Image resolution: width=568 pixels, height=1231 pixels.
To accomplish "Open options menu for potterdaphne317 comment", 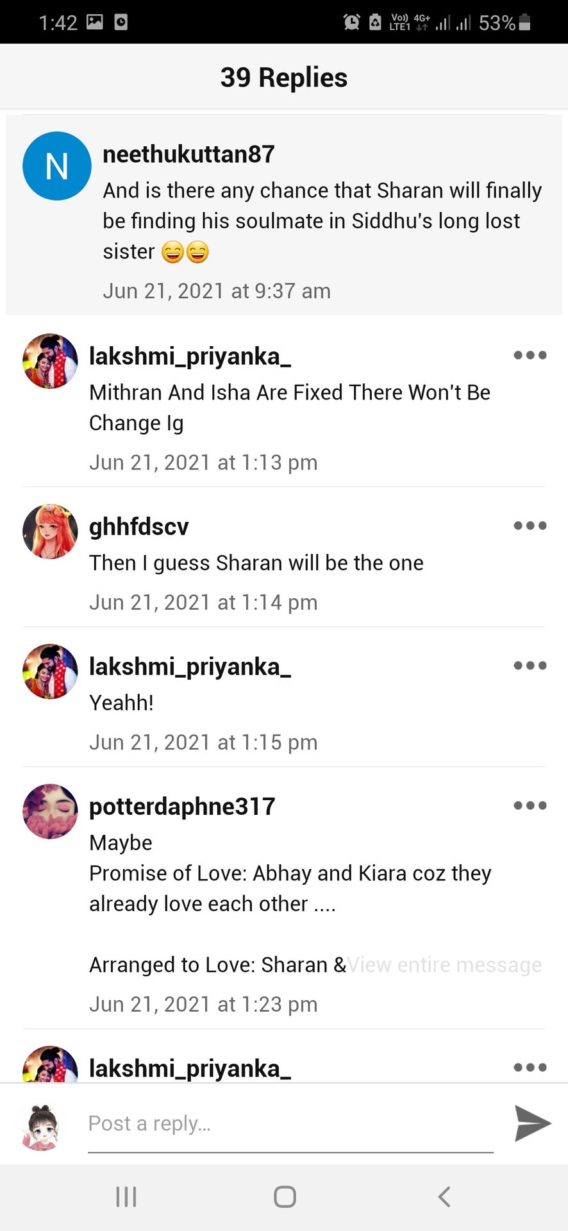I will 530,805.
